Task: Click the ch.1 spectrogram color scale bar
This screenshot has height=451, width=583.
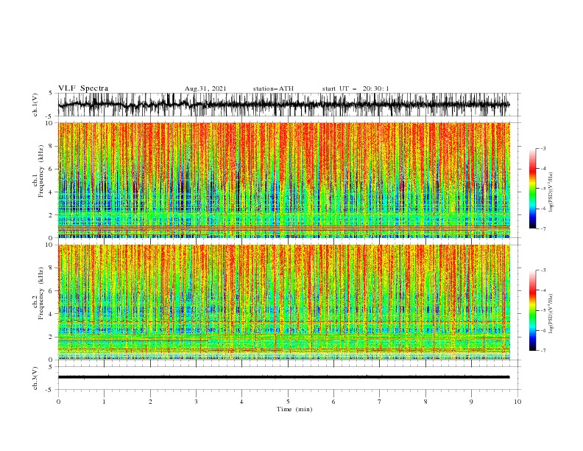Action: pyautogui.click(x=532, y=188)
